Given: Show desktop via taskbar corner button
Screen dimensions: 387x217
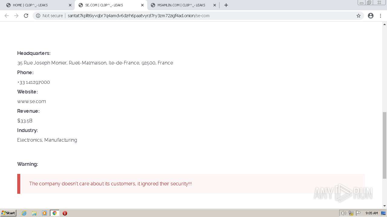Looking at the screenshot, I should pos(384,213).
